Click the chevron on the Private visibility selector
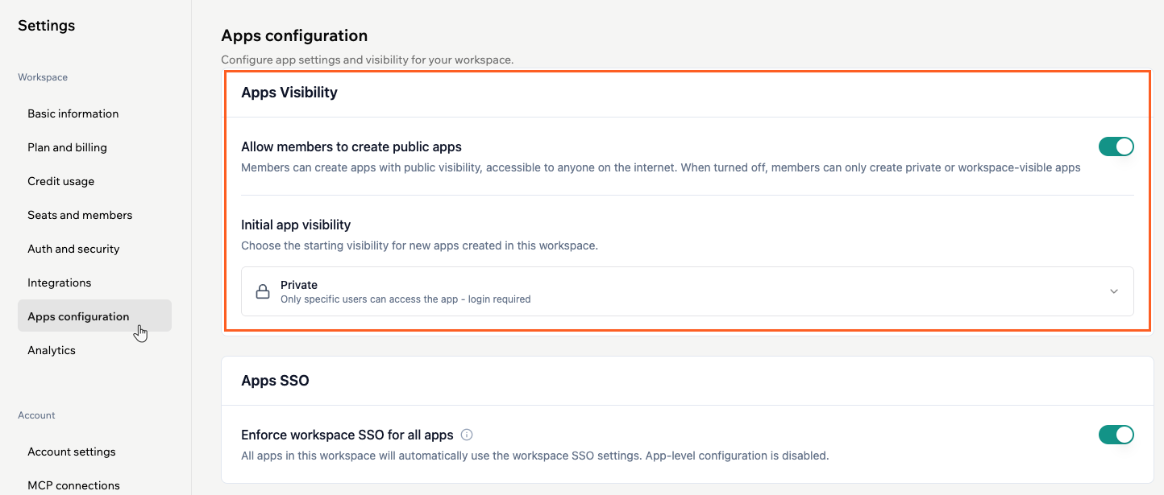 pyautogui.click(x=1113, y=291)
